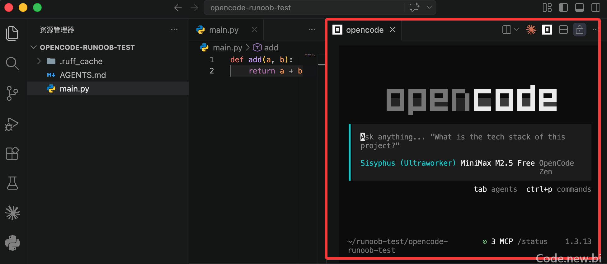The width and height of the screenshot is (607, 264).
Task: Select main.py in the file tree
Action: pos(108,88)
